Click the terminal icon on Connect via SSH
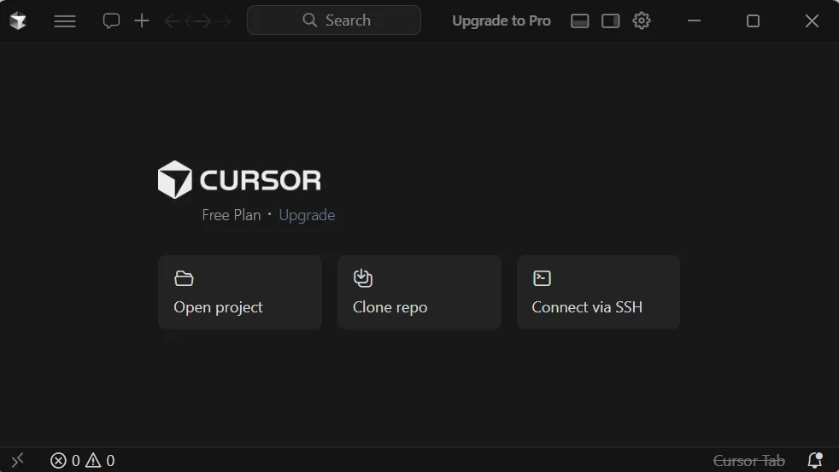839x472 pixels. [542, 278]
